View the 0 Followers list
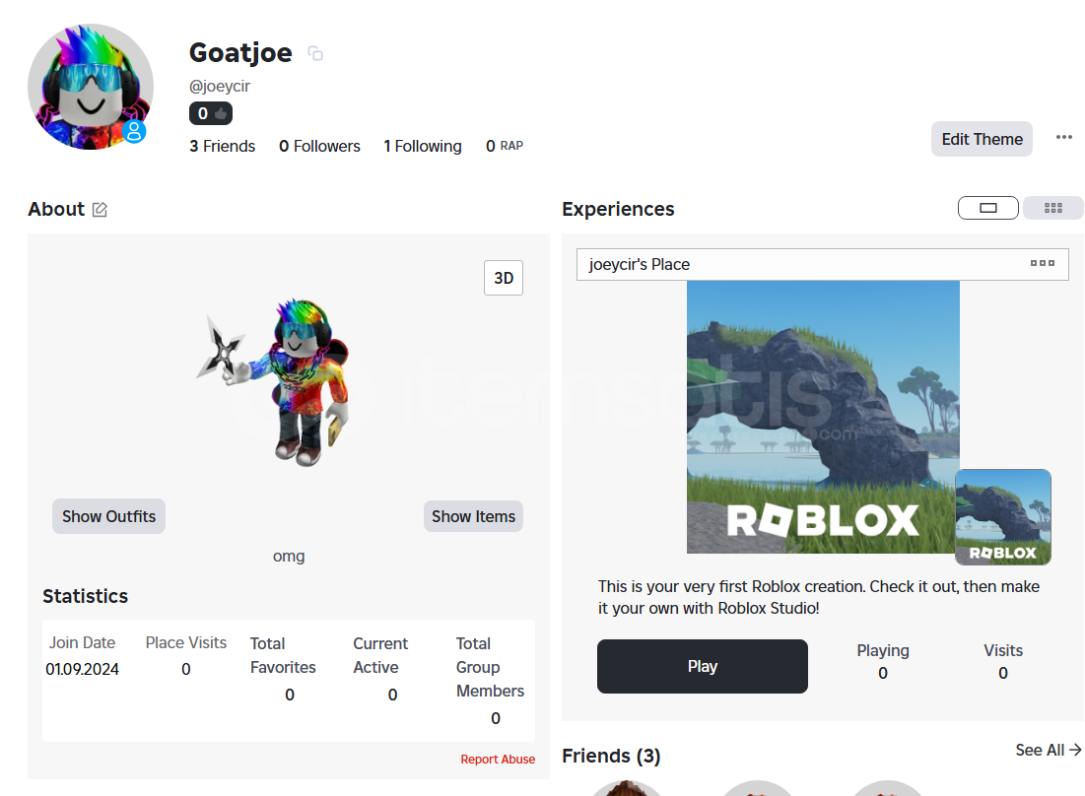 click(319, 146)
